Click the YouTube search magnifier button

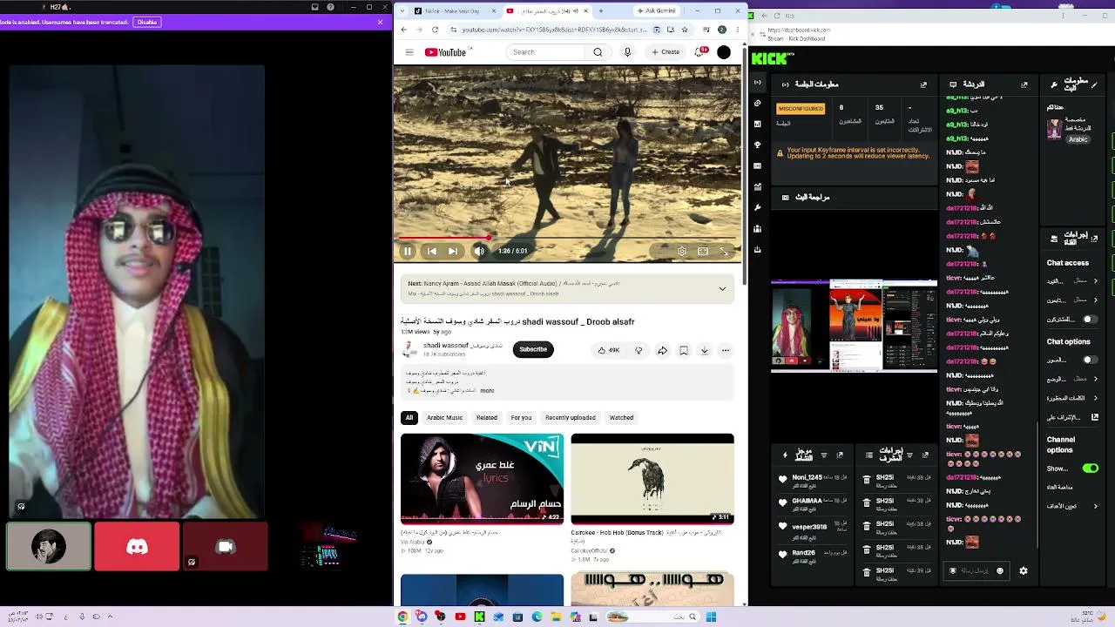(598, 52)
